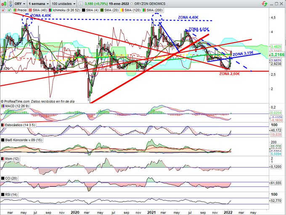The width and height of the screenshot is (286, 215).
Task: Click the SMA (40) red swatch
Action: [30, 10]
